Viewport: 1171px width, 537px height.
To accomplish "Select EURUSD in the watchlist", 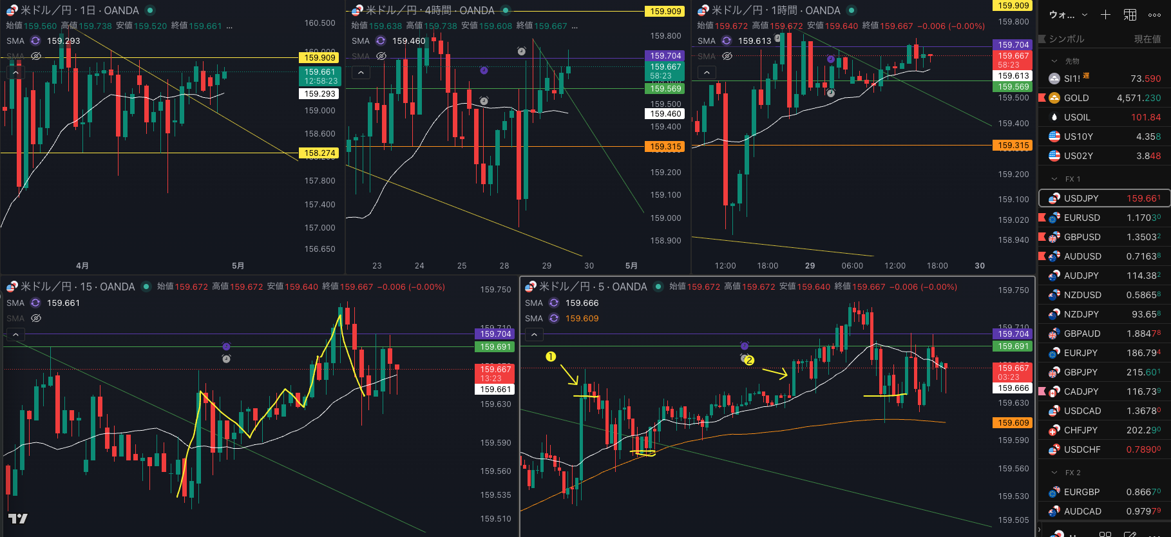I will coord(1082,218).
